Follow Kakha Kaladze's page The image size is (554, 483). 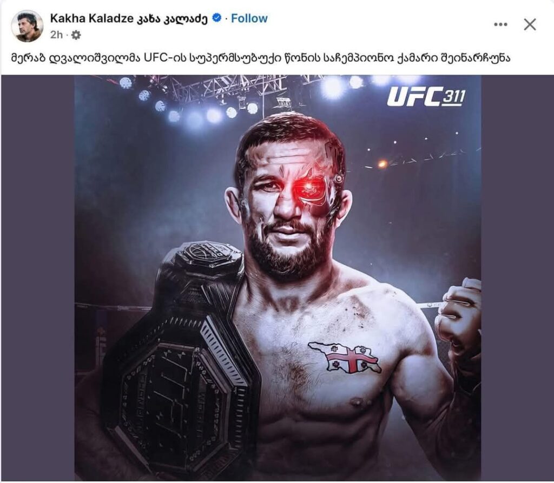click(x=249, y=18)
